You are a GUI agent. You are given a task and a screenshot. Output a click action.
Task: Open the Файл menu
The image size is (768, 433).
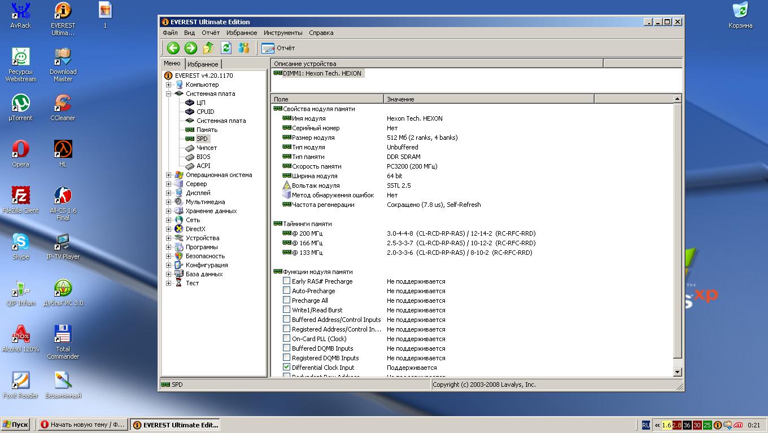[170, 33]
